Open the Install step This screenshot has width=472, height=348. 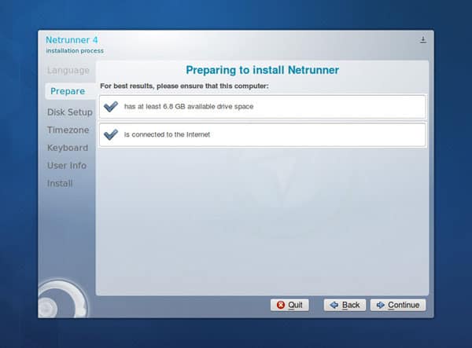(x=60, y=183)
